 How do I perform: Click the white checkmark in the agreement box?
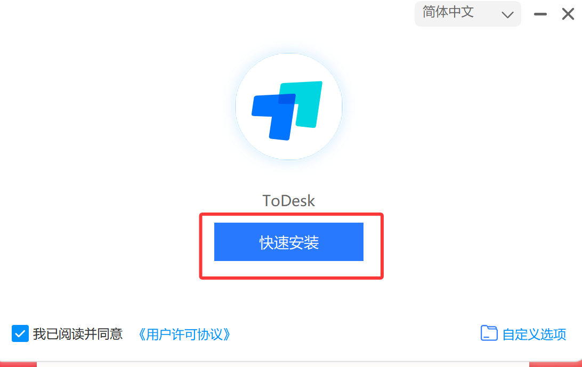[20, 333]
